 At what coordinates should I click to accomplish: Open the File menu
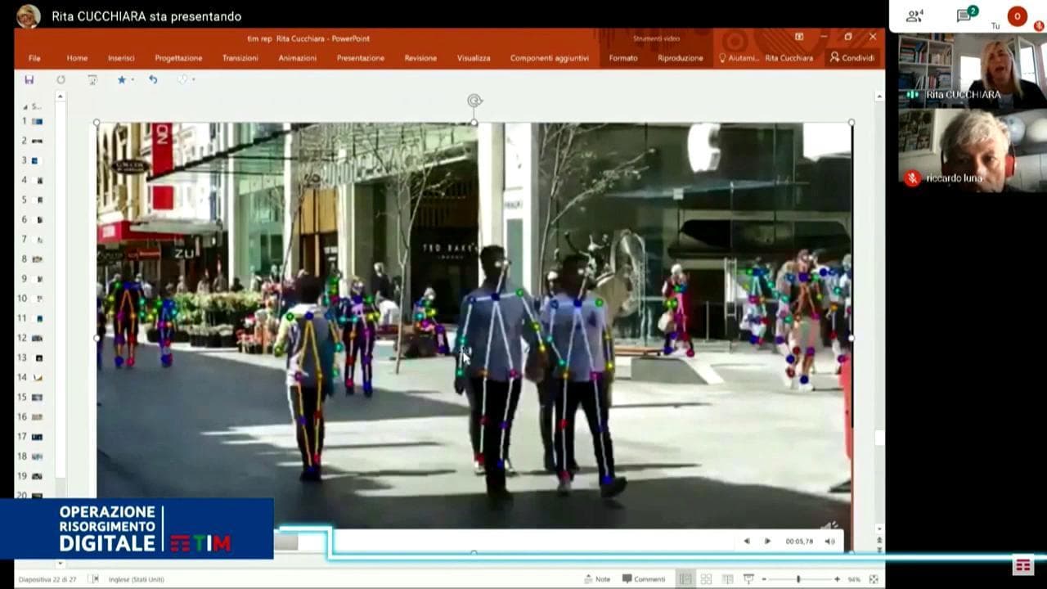[34, 58]
